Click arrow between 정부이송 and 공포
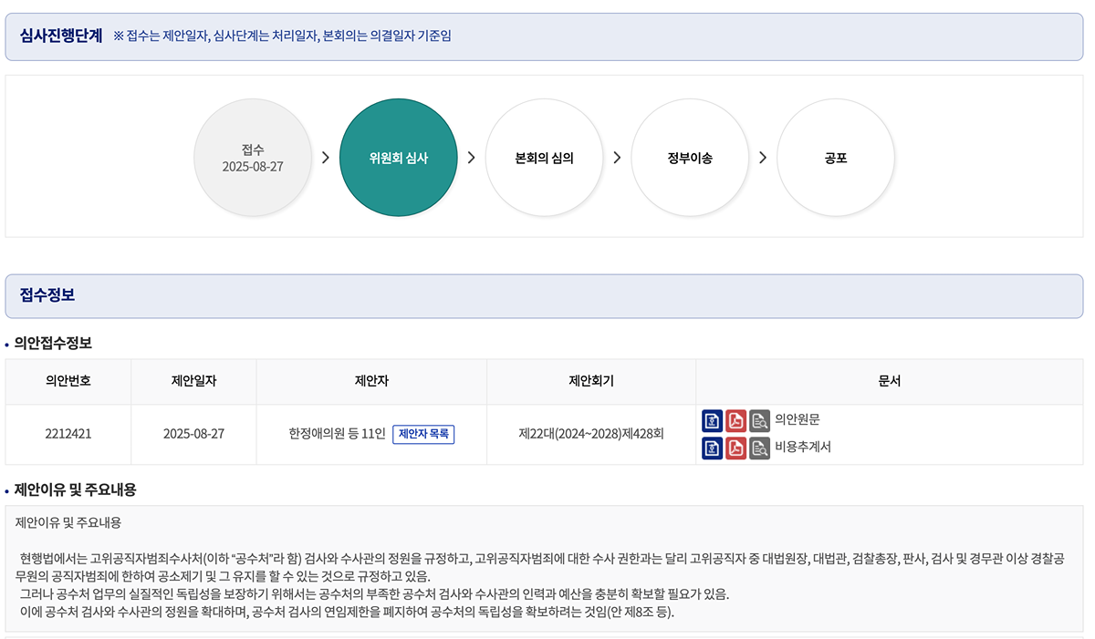The height and width of the screenshot is (639, 1095). click(x=763, y=158)
